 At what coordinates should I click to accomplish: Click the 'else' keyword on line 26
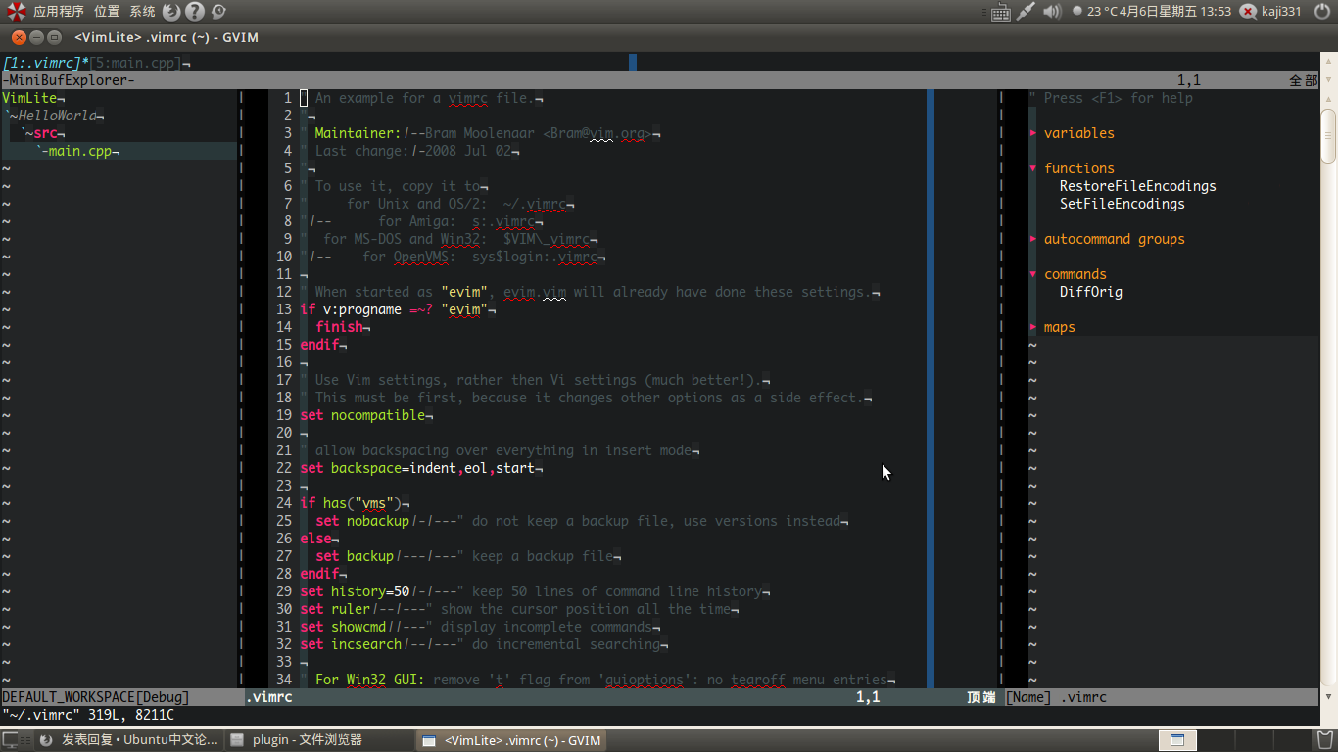coord(316,539)
